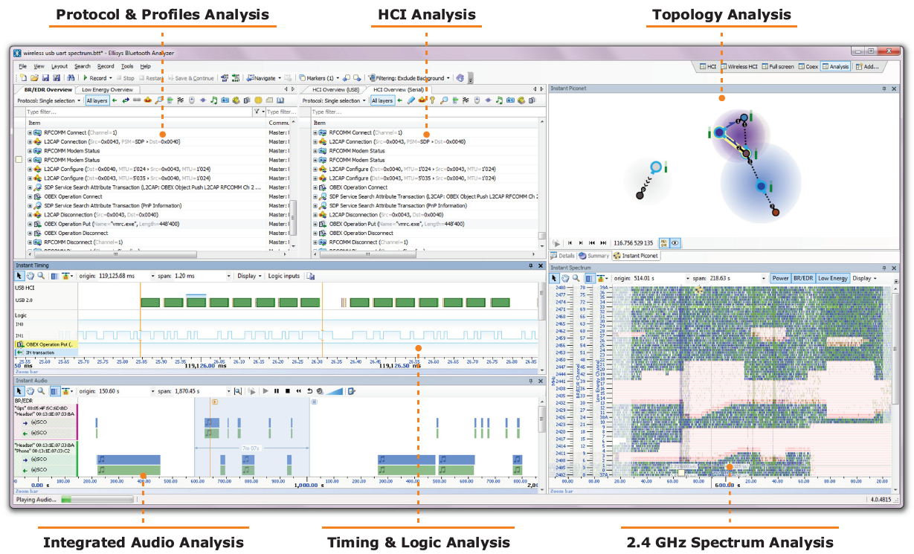Click the music note filter icon in BR/EDR Overview
This screenshot has height=554, width=914.
tap(213, 100)
